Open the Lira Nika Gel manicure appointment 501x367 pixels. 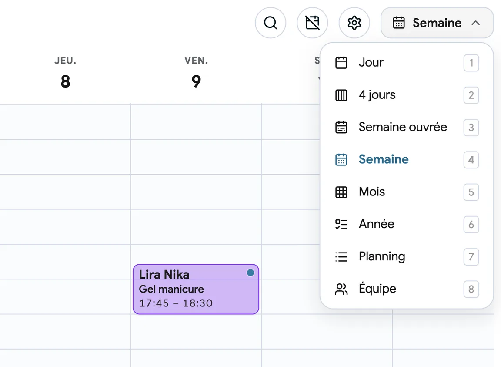(x=196, y=289)
